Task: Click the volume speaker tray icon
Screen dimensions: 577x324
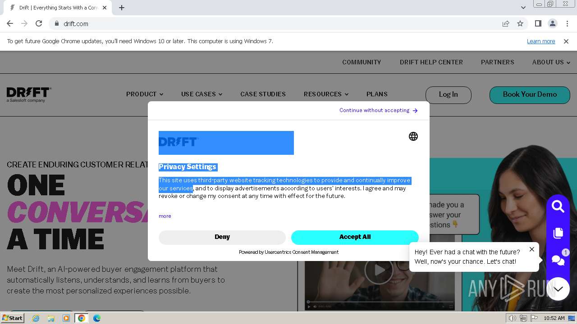Action: (512, 318)
